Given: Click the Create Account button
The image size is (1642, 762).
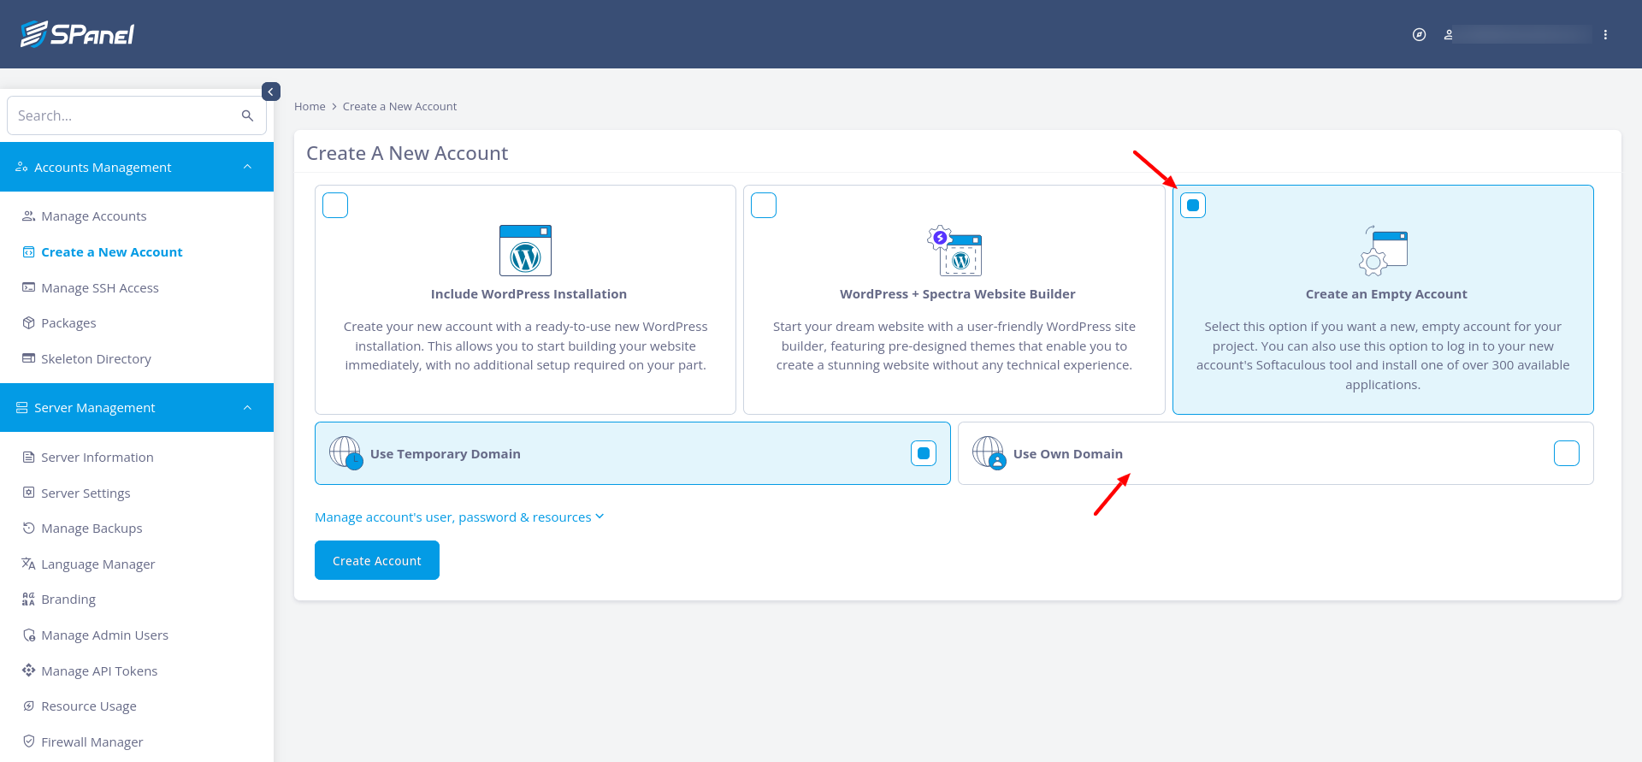Looking at the screenshot, I should click(377, 560).
